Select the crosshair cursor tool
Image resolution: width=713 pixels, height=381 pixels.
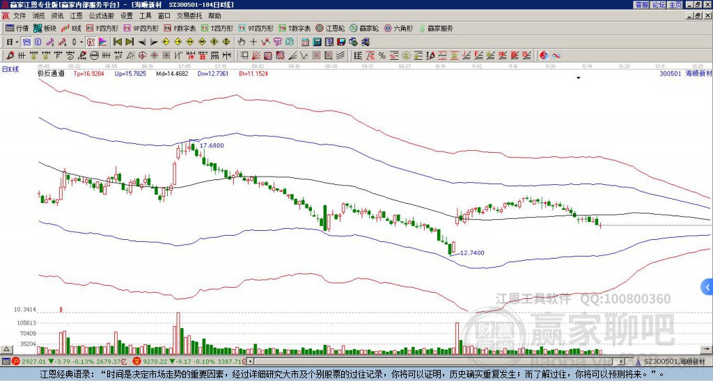pos(253,42)
